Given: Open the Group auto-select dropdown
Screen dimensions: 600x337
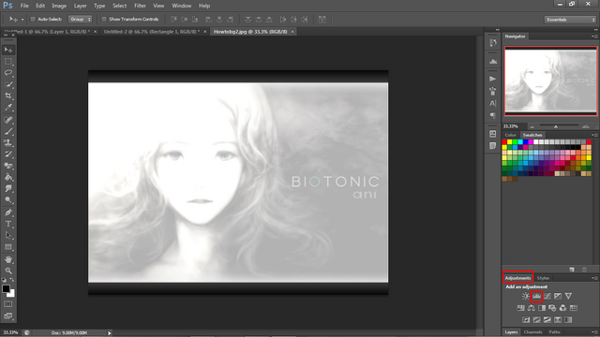Looking at the screenshot, I should tap(80, 19).
